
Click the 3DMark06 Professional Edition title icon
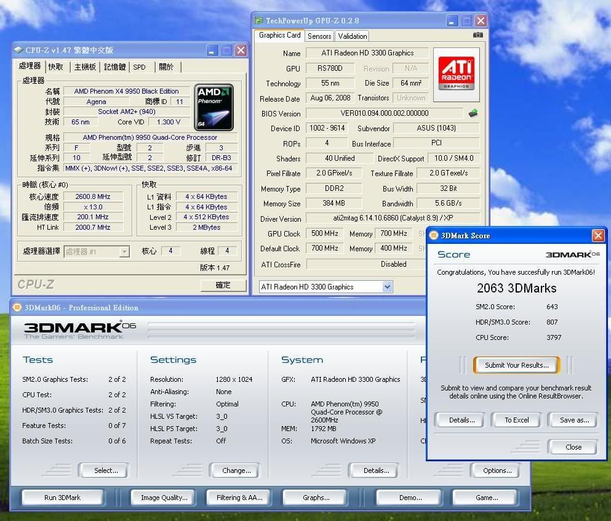coord(17,307)
